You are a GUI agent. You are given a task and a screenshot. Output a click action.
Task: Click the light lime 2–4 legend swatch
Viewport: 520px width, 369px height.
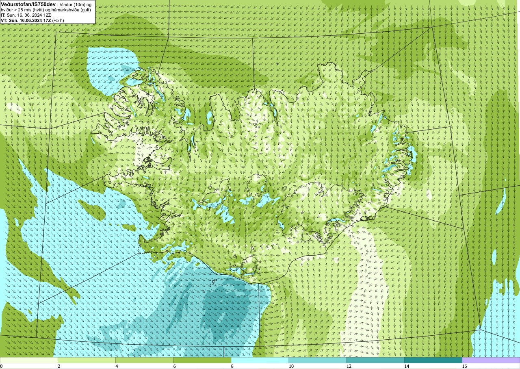tap(87, 360)
